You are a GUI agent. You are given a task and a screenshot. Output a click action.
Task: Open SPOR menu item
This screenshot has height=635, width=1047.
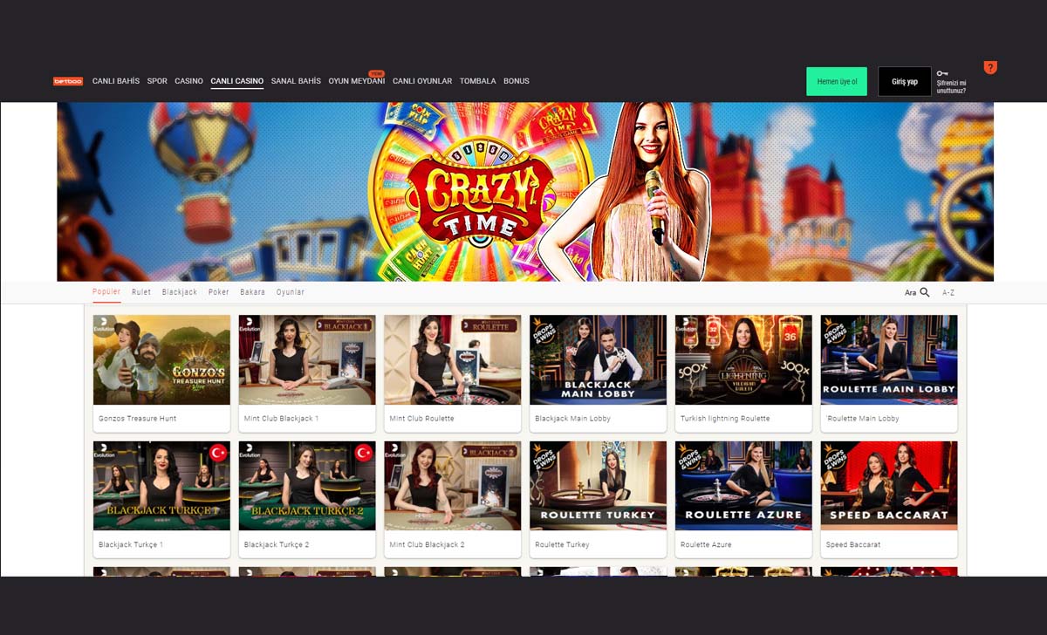[157, 81]
